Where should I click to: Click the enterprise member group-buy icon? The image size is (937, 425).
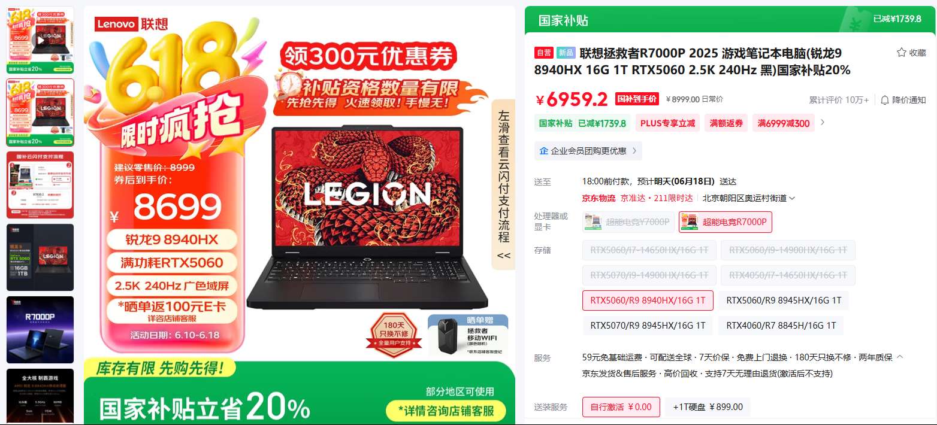click(x=544, y=151)
